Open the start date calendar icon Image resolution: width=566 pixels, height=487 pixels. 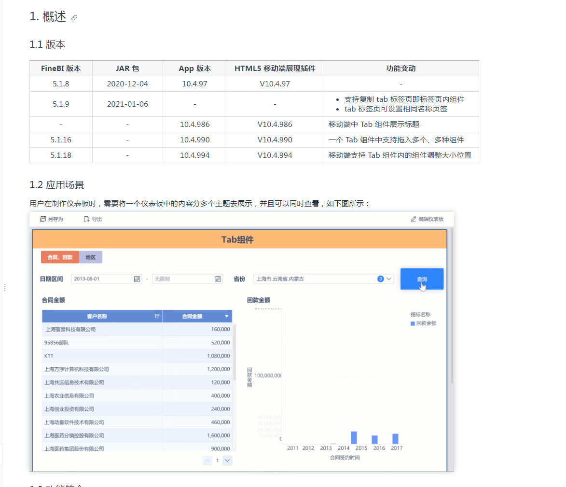137,279
